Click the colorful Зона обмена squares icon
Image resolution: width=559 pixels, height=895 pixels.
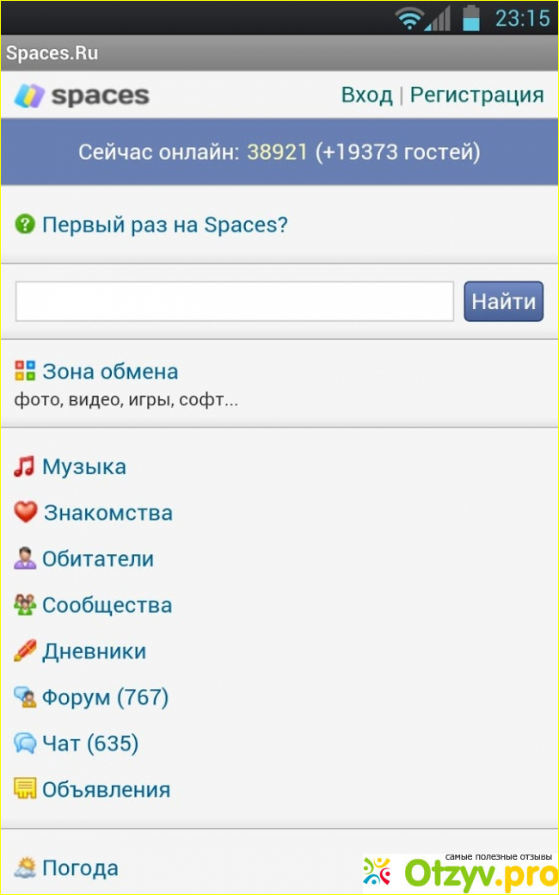[x=25, y=372]
